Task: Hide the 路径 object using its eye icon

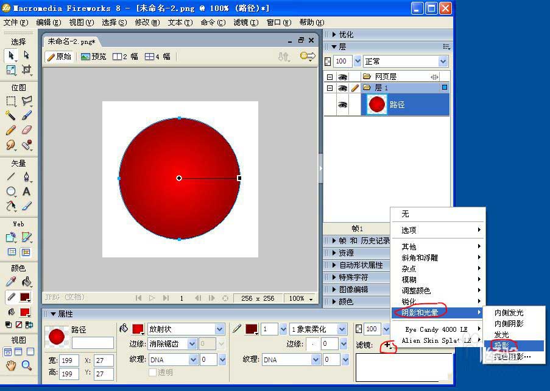Action: point(343,104)
